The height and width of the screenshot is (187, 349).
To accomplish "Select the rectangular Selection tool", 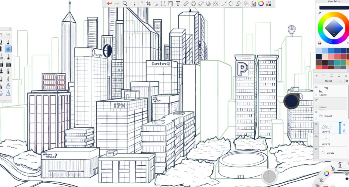I will [133, 4].
